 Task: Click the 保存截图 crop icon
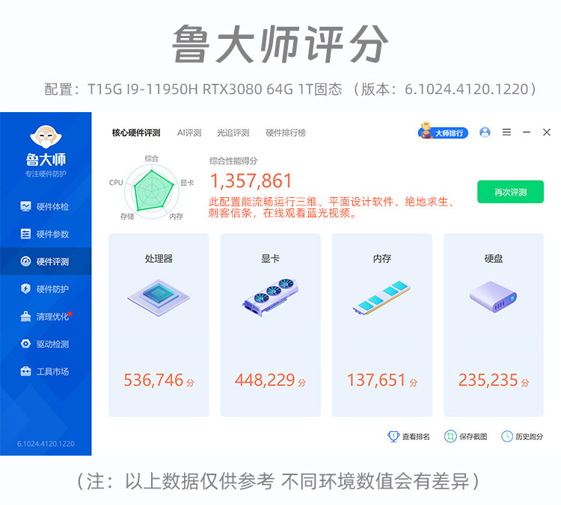(450, 436)
